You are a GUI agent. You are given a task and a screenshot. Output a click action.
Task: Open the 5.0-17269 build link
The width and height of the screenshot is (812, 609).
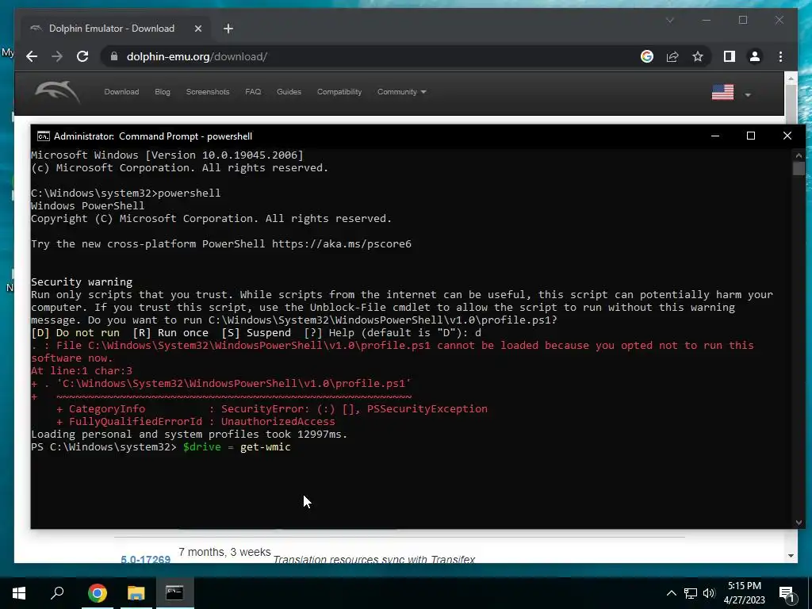coord(146,559)
